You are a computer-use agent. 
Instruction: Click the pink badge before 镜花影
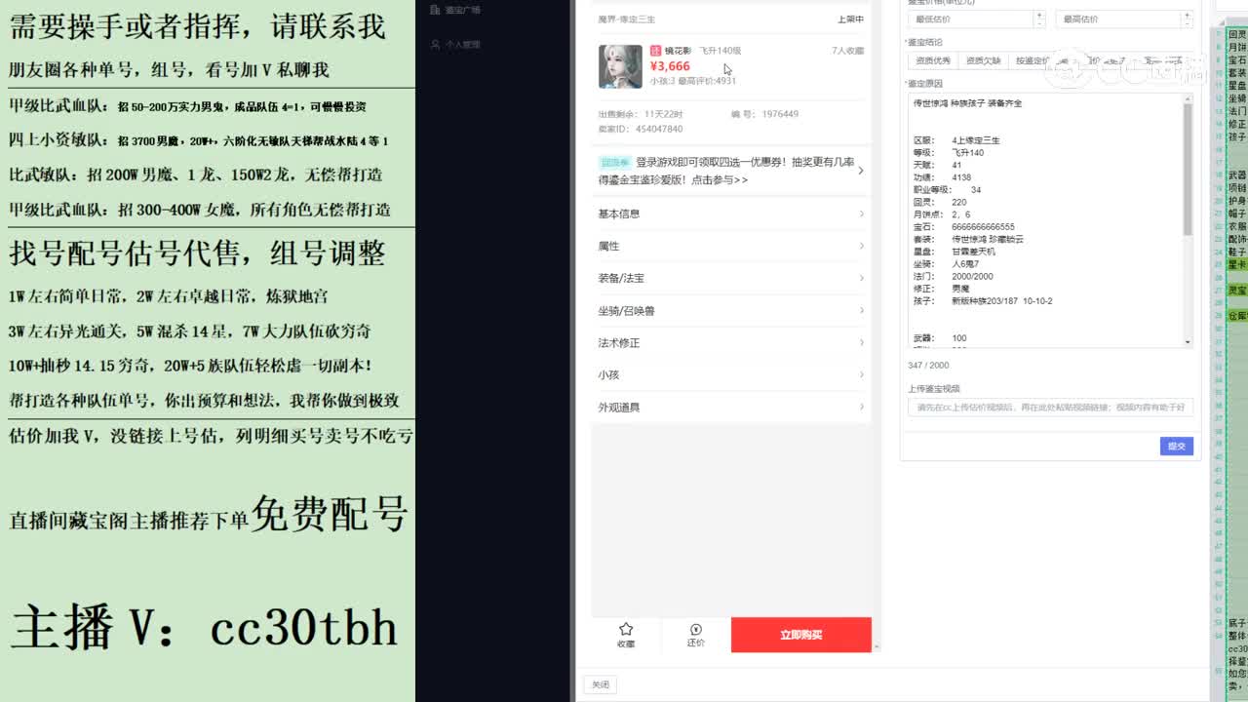coord(655,50)
